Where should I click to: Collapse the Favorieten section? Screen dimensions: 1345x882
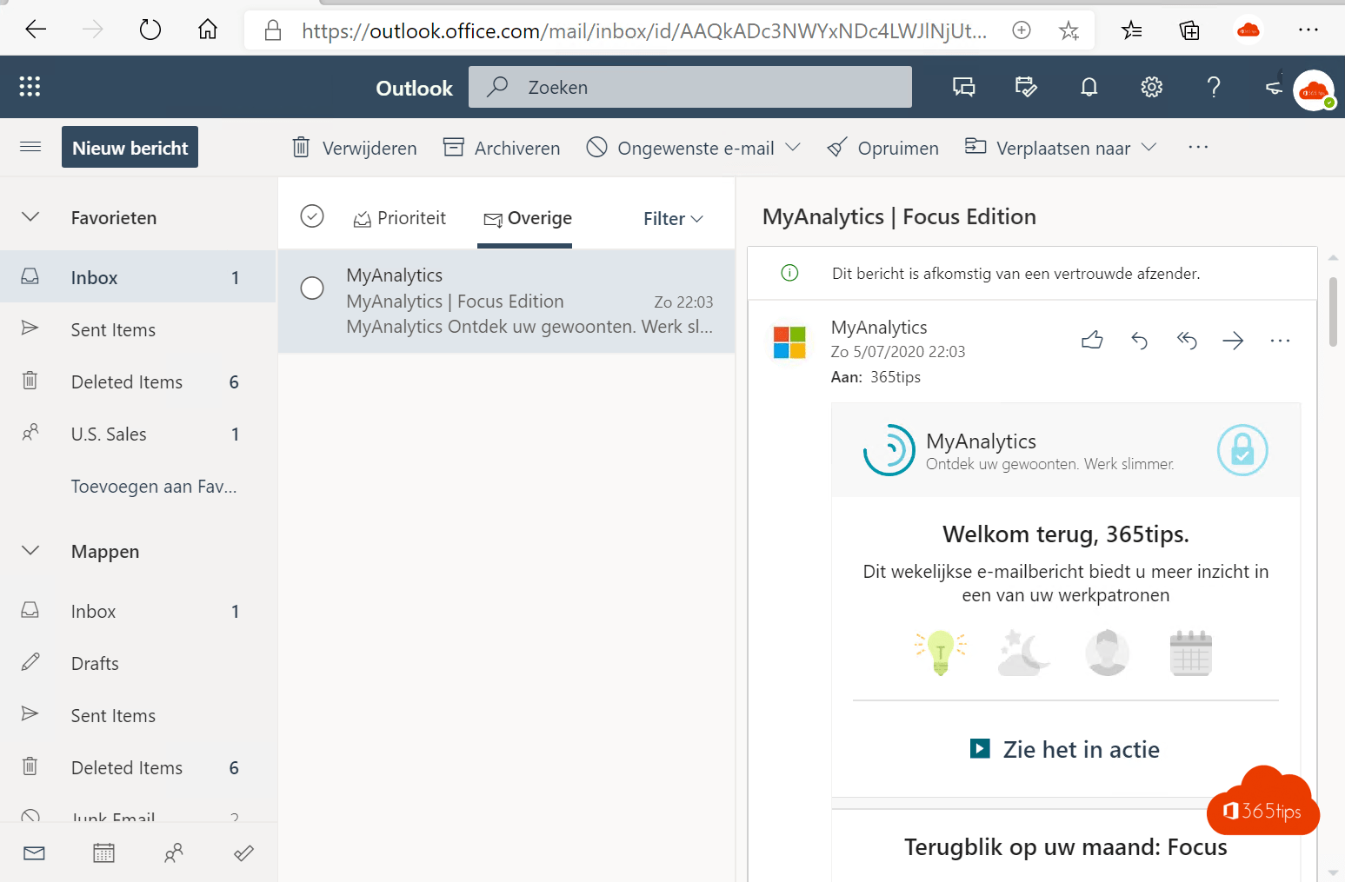[x=30, y=216]
